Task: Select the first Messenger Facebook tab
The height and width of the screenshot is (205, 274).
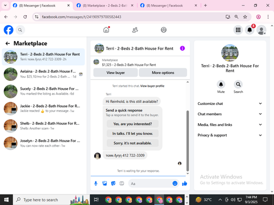Action: [41, 5]
